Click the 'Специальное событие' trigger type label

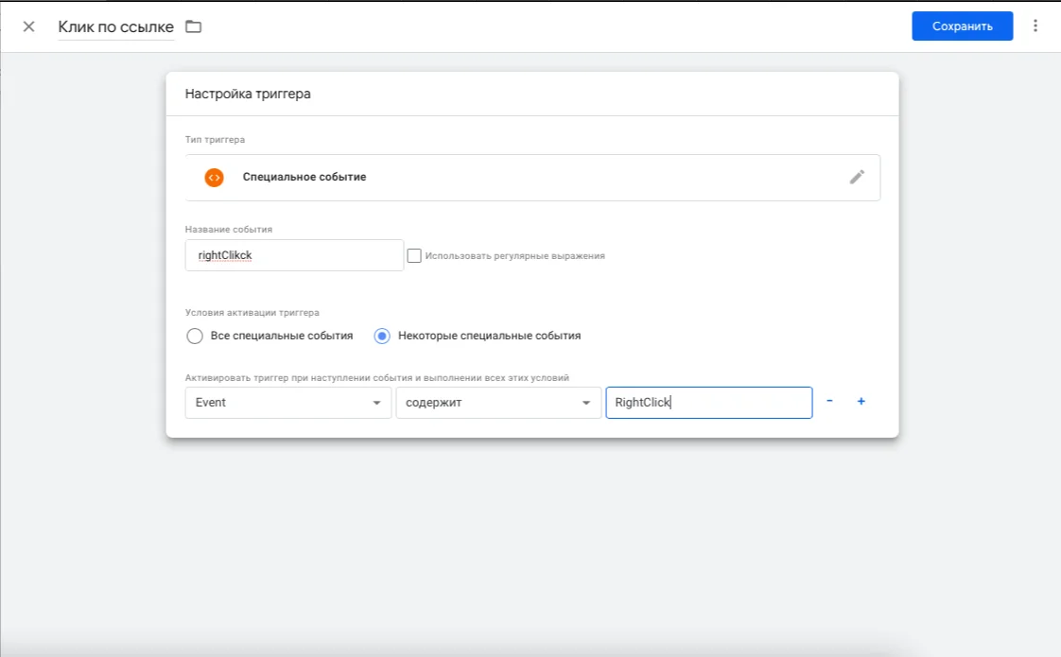pos(304,177)
